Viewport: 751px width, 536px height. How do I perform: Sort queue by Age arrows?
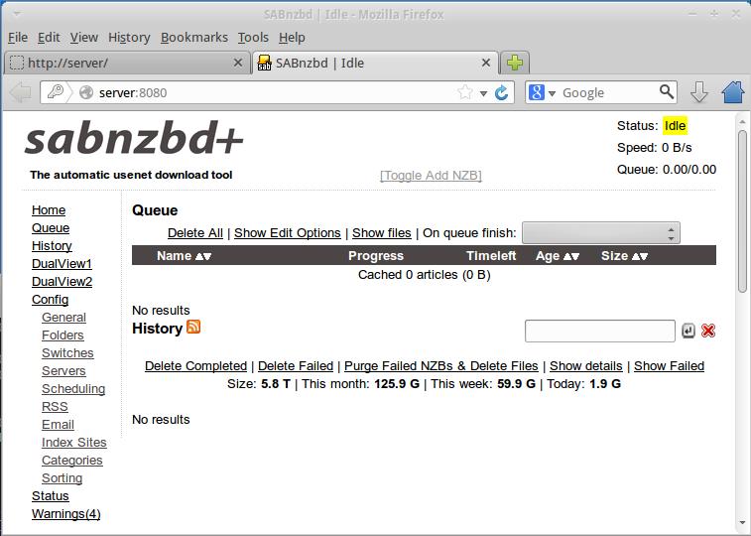point(571,256)
